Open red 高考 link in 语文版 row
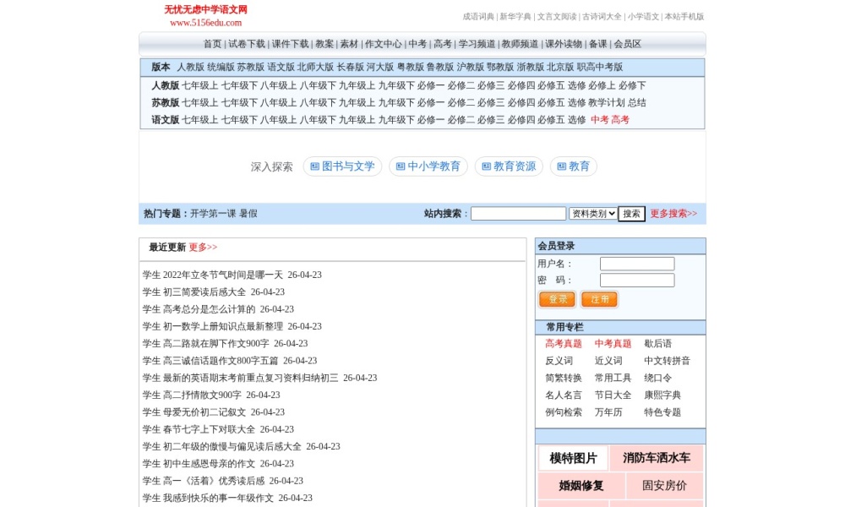This screenshot has height=507, width=845. pos(620,120)
